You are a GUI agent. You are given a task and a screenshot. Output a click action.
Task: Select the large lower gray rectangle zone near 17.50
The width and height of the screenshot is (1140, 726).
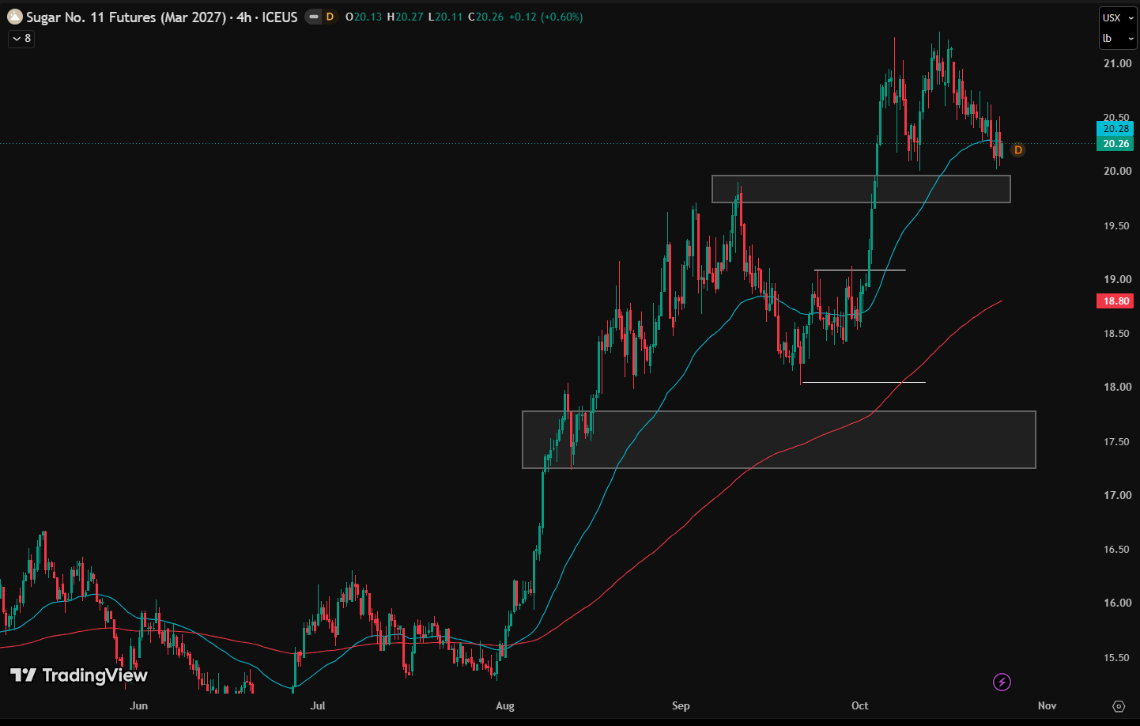click(x=779, y=440)
